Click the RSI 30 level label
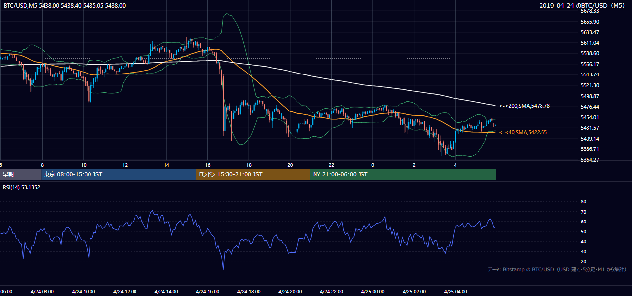 click(583, 252)
